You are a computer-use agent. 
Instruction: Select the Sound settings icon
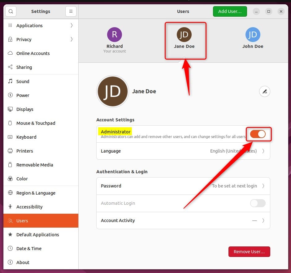[x=10, y=81]
